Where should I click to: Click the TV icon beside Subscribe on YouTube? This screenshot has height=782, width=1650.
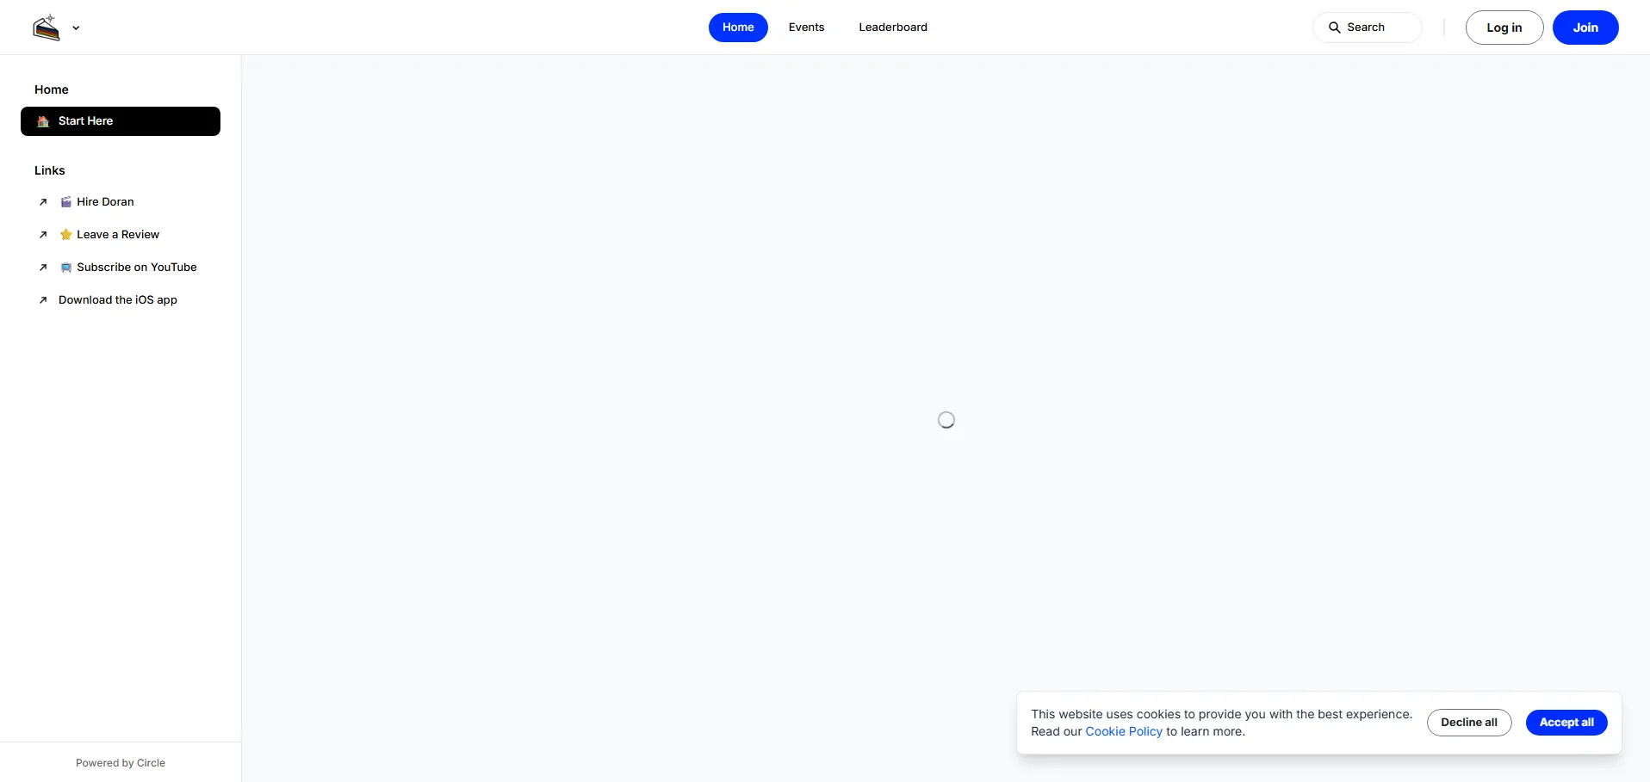66,268
